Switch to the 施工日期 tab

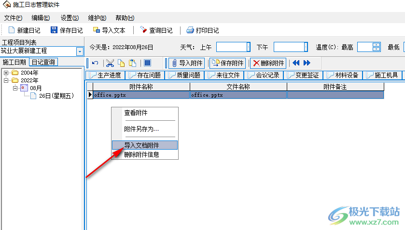click(14, 62)
